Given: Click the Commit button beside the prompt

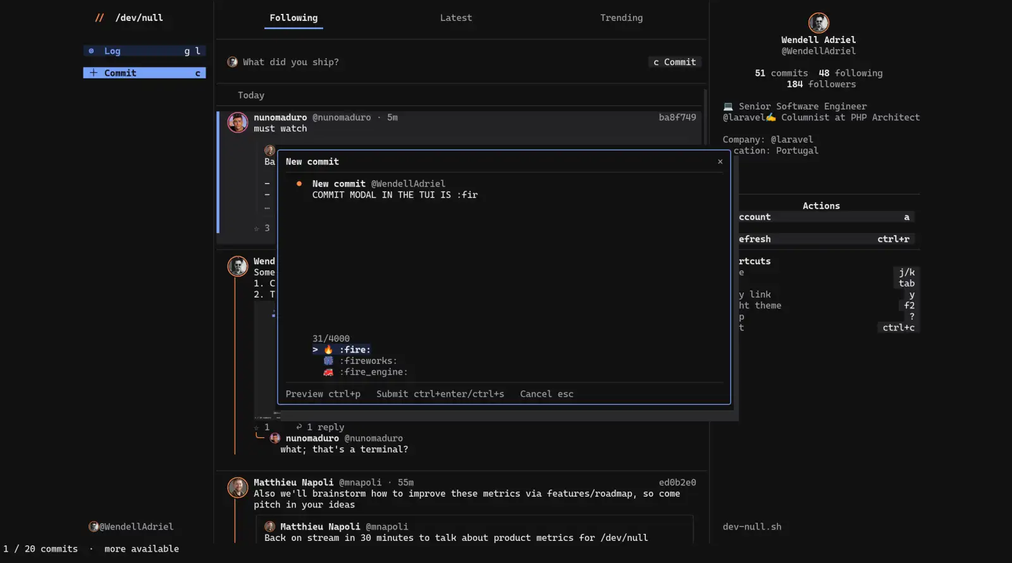Looking at the screenshot, I should click(x=675, y=62).
